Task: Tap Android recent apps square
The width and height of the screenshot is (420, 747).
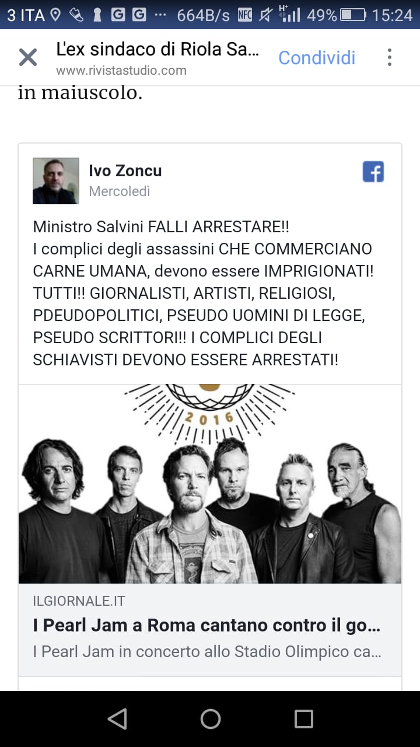Action: (x=304, y=719)
